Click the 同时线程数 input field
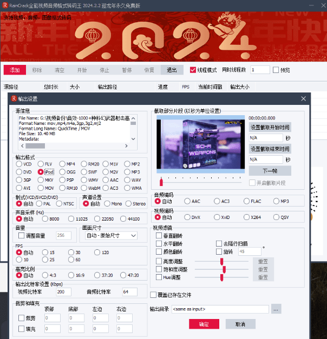The width and height of the screenshot is (327, 339). [260, 70]
